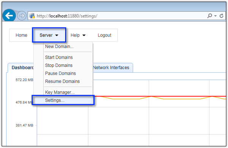Viewport: 228px width, 148px height.
Task: Click the refresh page icon
Action: [222, 16]
